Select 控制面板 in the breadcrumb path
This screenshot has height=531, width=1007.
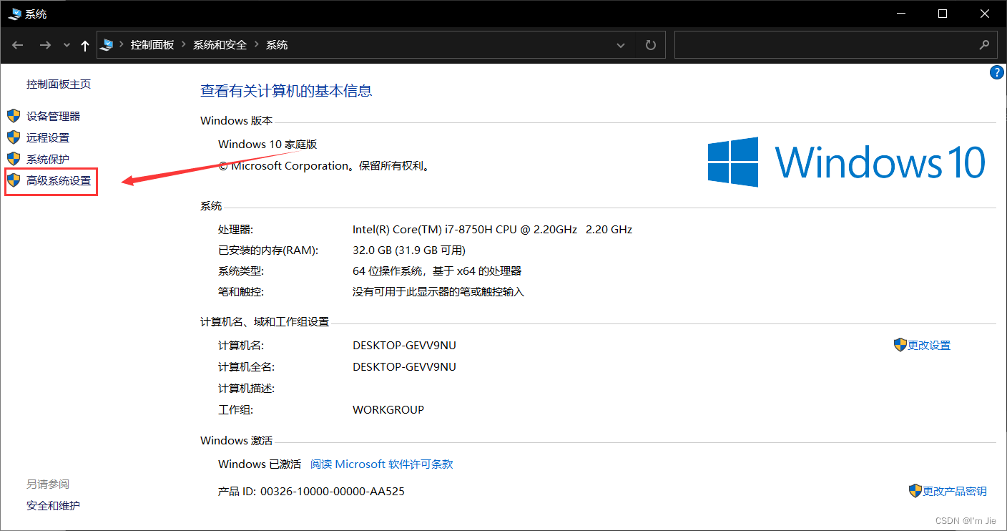click(152, 45)
